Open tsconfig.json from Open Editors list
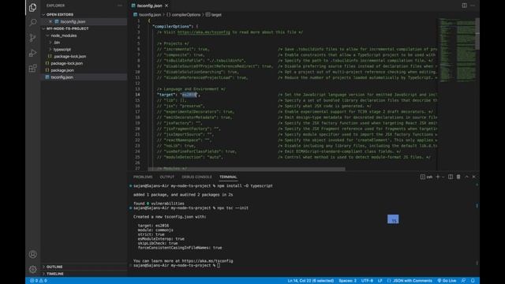This screenshot has width=505, height=284. click(x=73, y=21)
